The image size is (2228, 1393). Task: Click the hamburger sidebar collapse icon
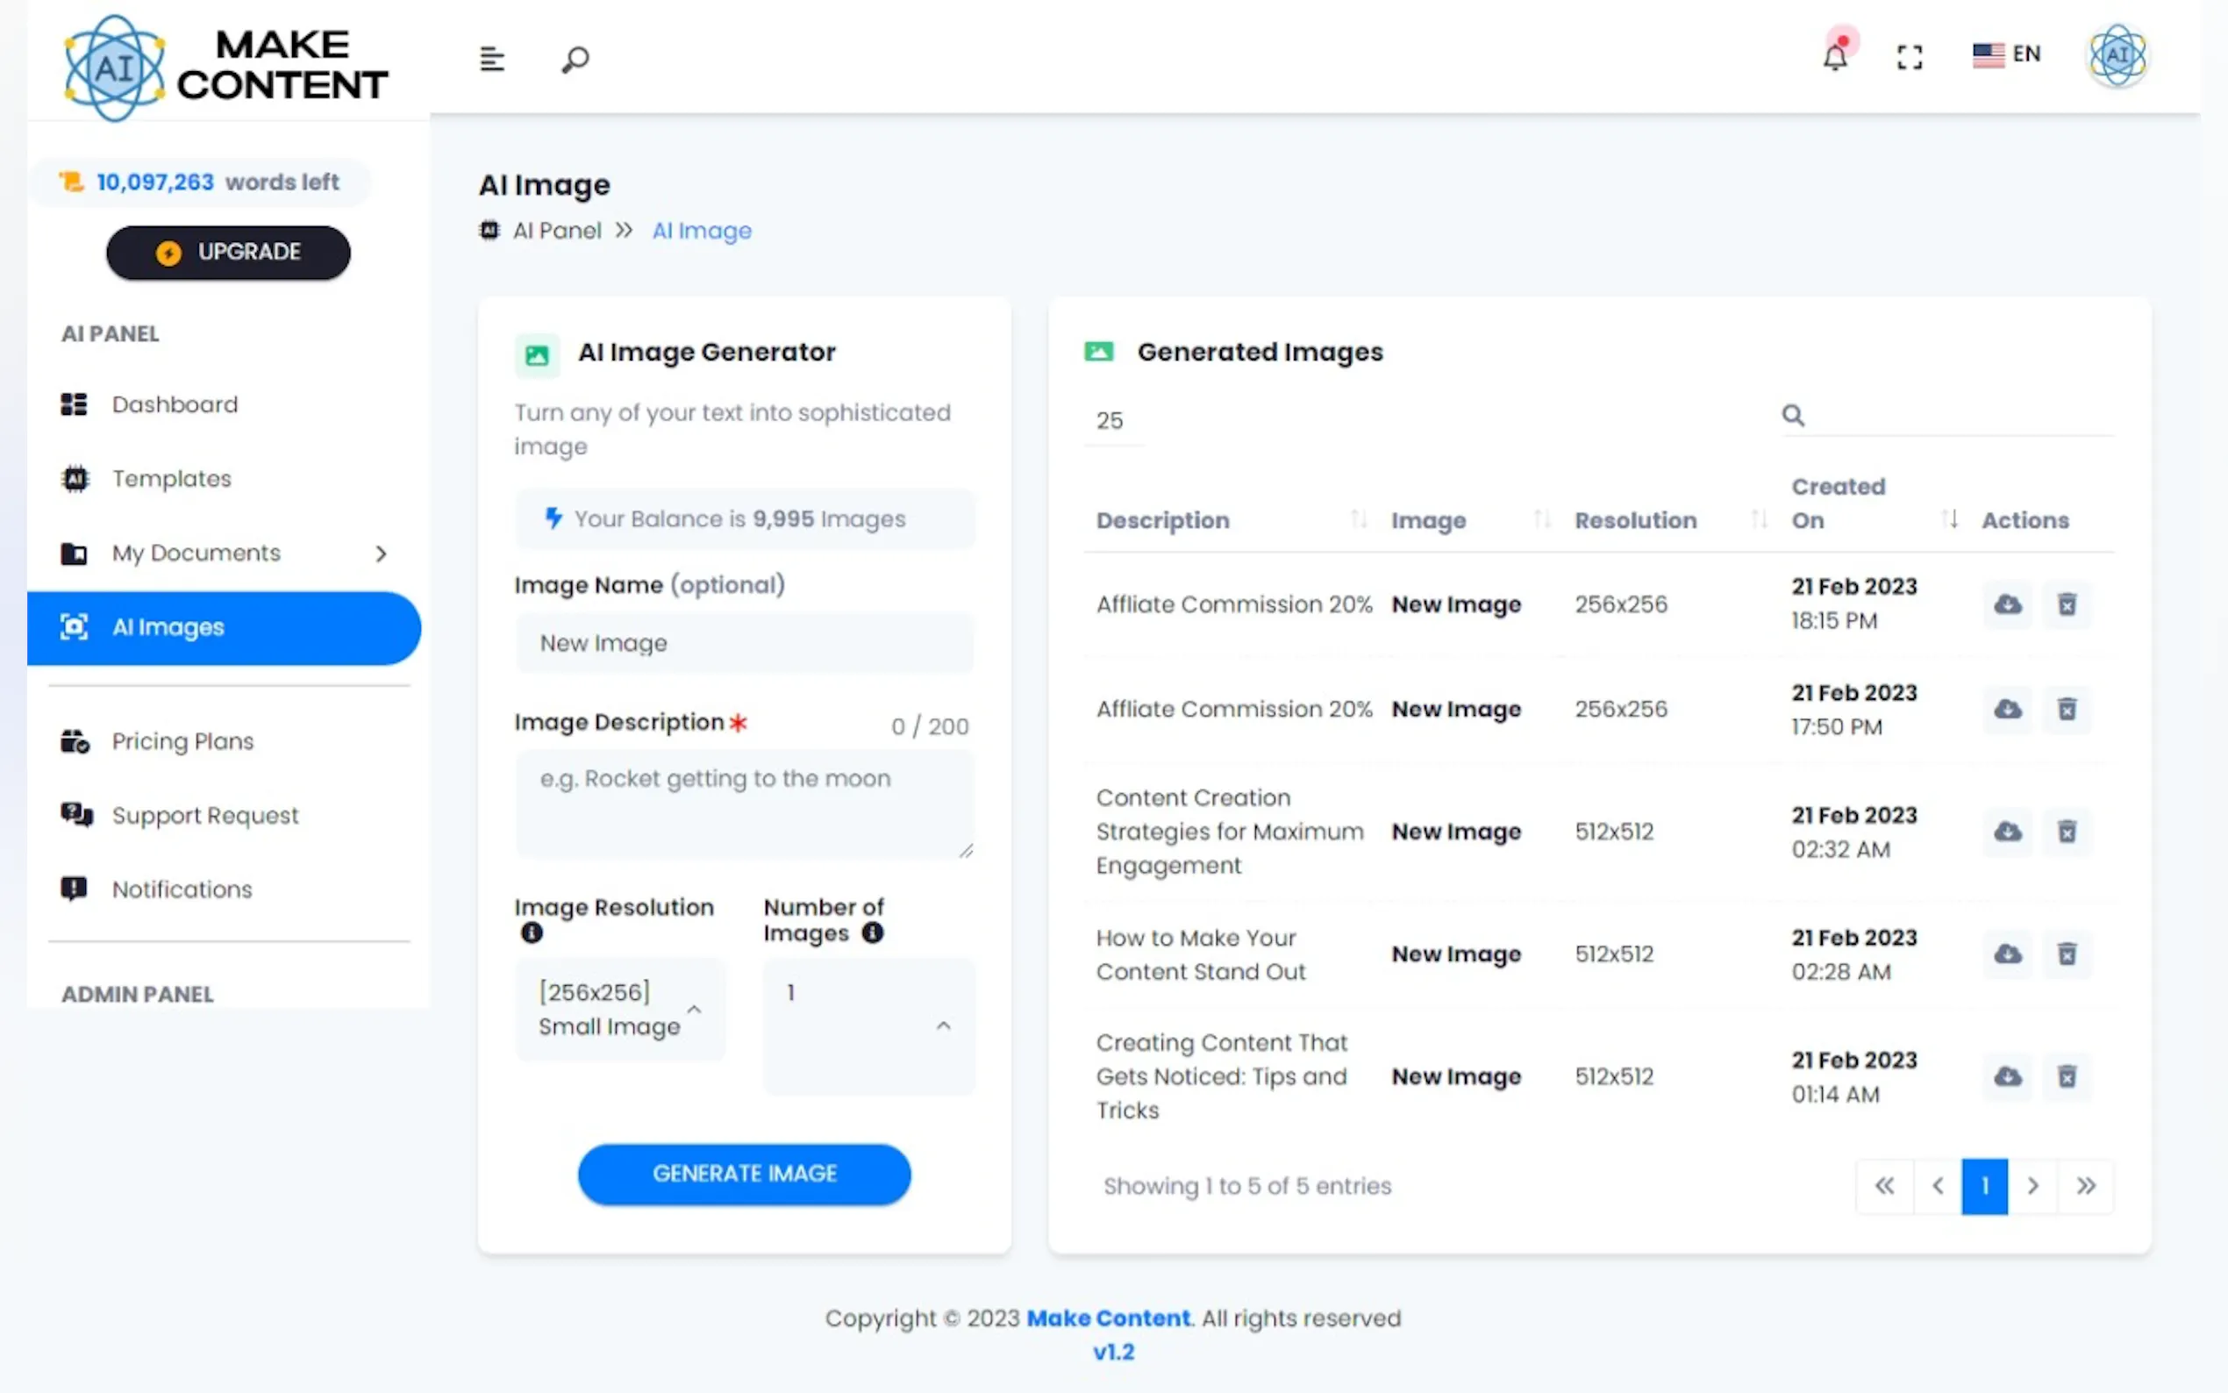pos(492,60)
